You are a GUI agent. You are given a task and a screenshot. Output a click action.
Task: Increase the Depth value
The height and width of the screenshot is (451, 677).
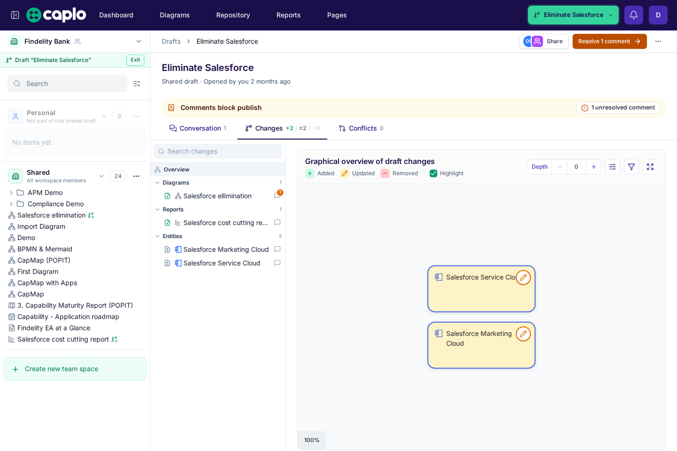(x=594, y=167)
